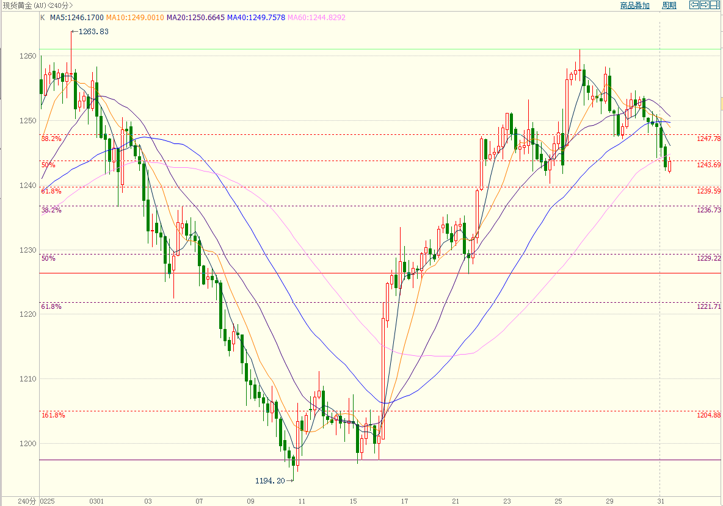Click the 0301 date on time axis
Screen dimensions: 723x506
tap(96, 501)
